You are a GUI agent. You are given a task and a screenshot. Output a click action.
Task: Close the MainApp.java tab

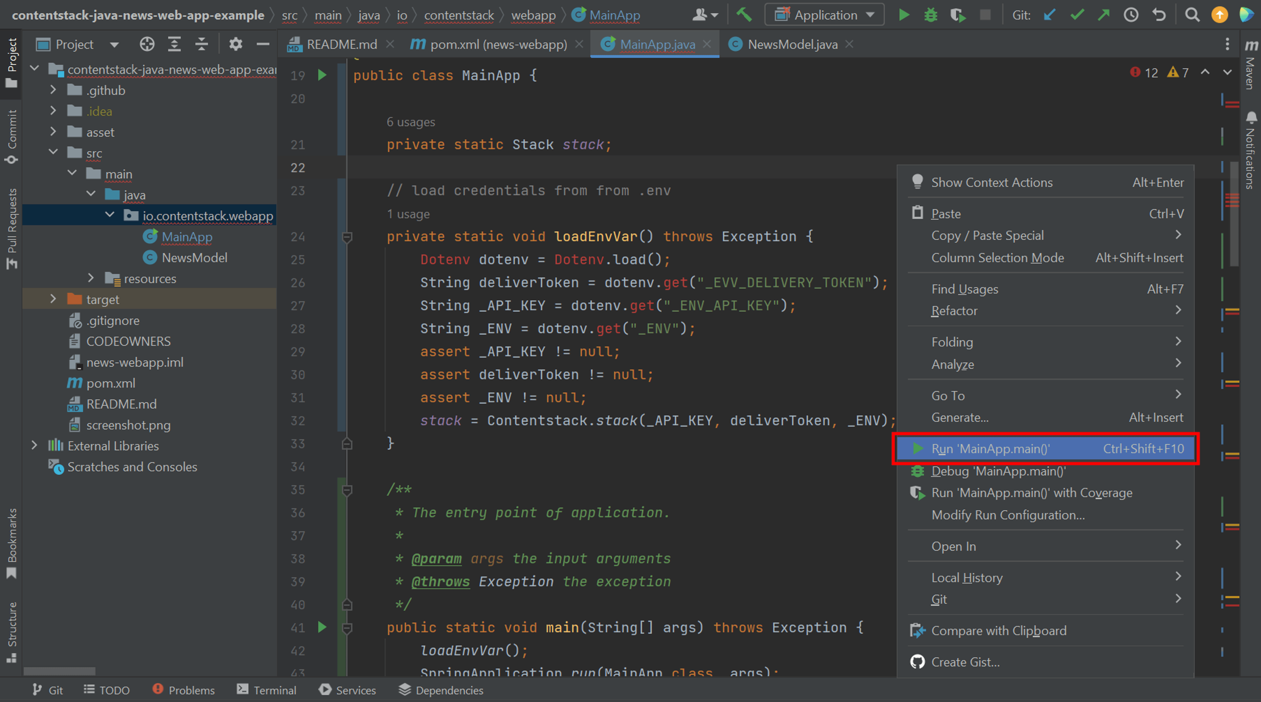click(x=707, y=44)
